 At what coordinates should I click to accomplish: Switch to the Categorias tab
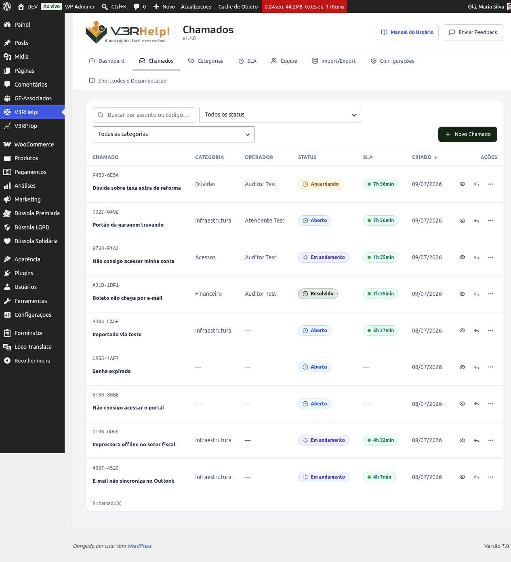pyautogui.click(x=206, y=61)
